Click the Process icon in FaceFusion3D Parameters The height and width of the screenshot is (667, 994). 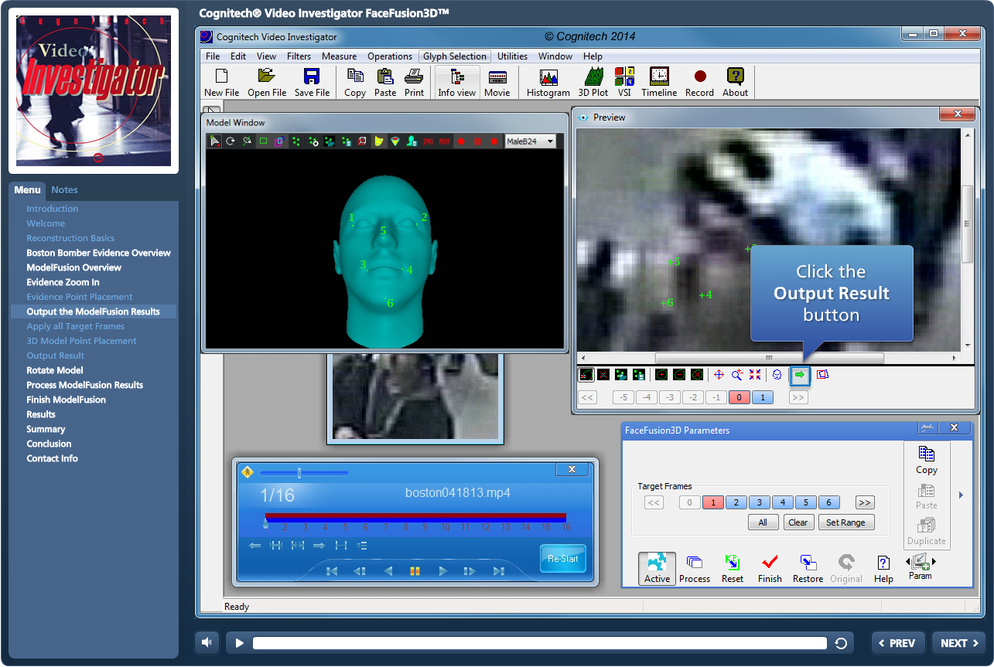tap(695, 569)
